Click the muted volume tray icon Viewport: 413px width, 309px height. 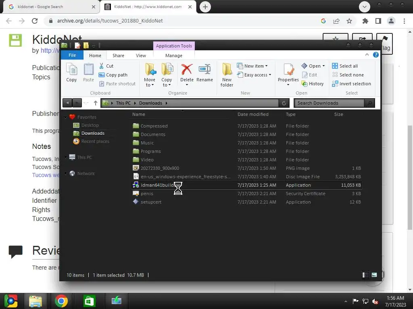pyautogui.click(x=375, y=301)
